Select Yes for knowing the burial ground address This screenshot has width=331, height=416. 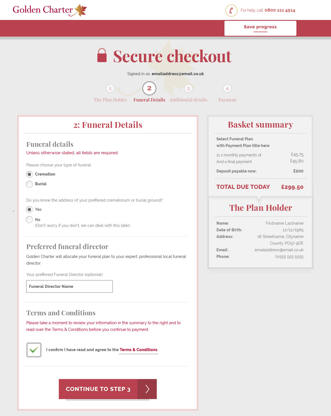[x=29, y=210]
